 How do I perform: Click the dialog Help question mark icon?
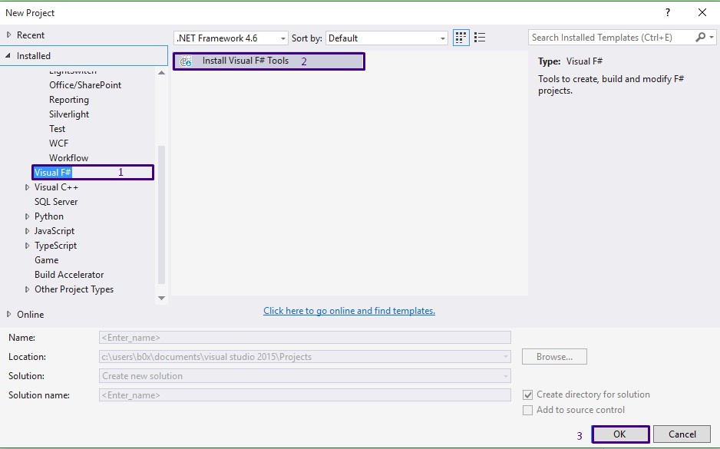(x=668, y=12)
